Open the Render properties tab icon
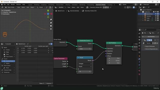This screenshot has height=90, width=160. point(139,37)
